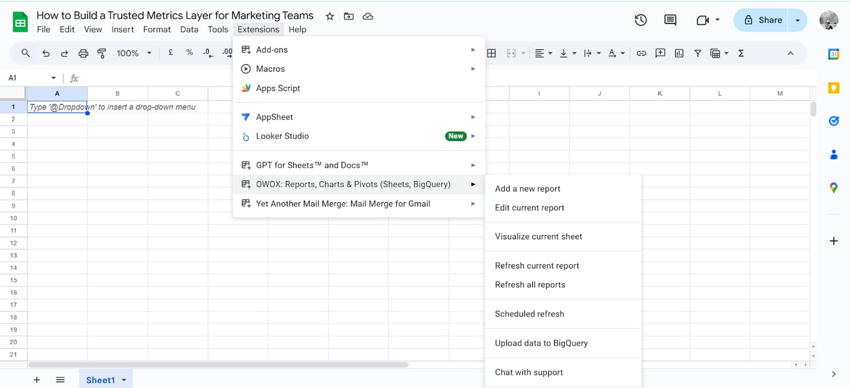Select Refresh all reports
The width and height of the screenshot is (850, 388).
(563, 285)
